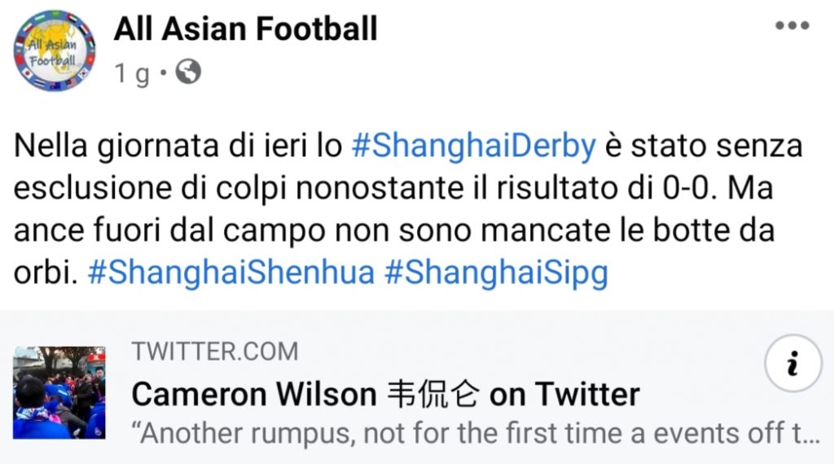834x464 pixels.
Task: Open the All Asian Football profile picture
Action: 55,50
